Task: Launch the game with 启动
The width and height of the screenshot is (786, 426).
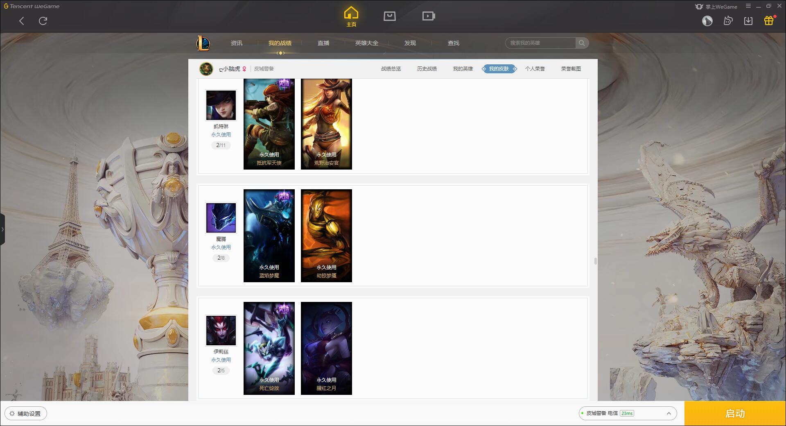Action: click(x=735, y=414)
